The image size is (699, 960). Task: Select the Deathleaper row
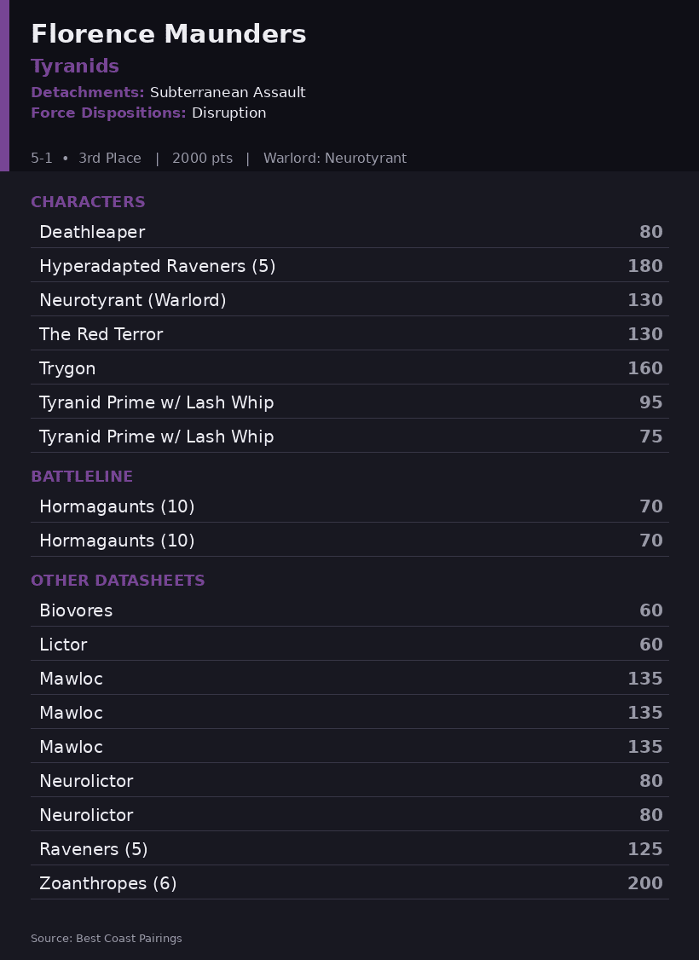[x=349, y=232]
